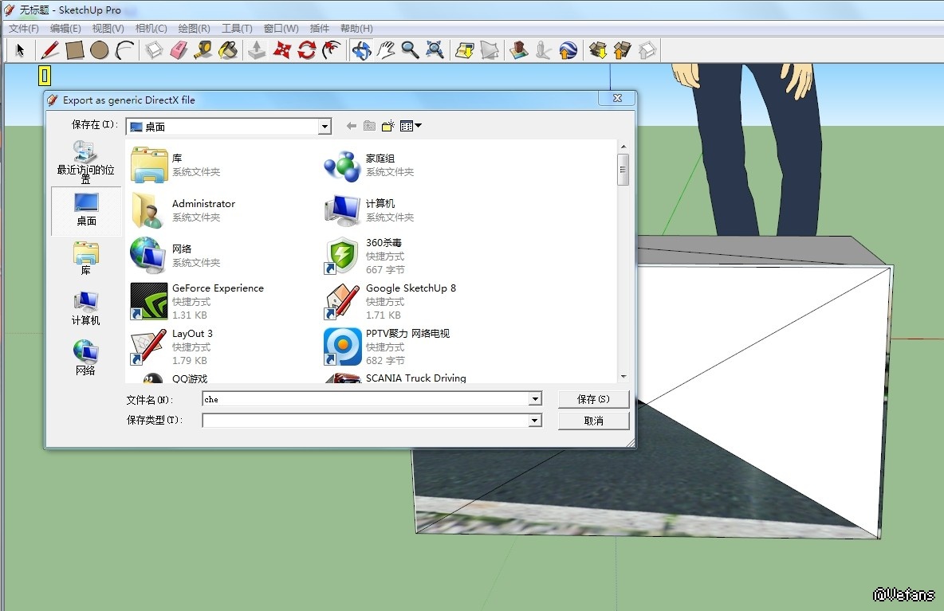The image size is (944, 611).
Task: Open the 插件 plugins menu
Action: click(319, 29)
